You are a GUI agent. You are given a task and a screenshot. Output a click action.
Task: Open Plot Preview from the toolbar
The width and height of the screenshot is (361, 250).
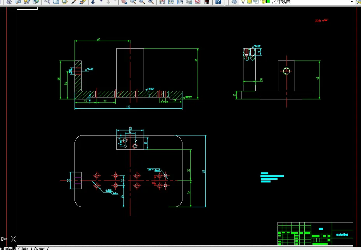18,2
